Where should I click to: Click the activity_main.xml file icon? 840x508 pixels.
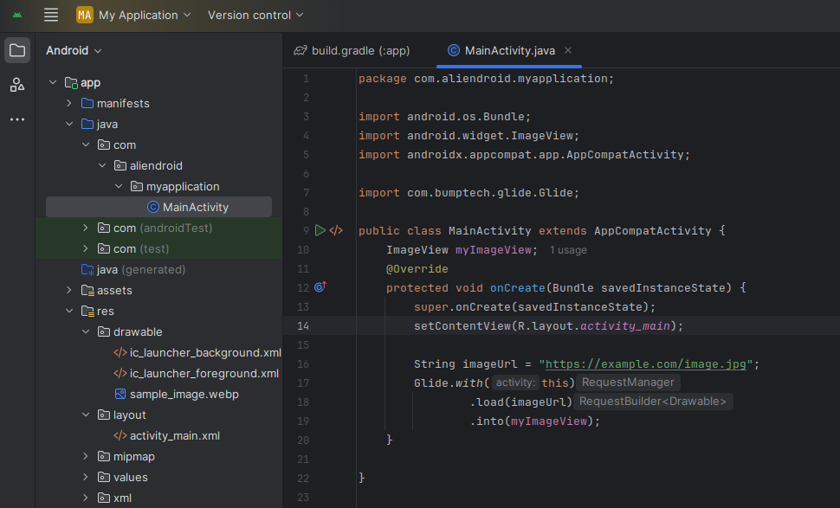point(120,435)
